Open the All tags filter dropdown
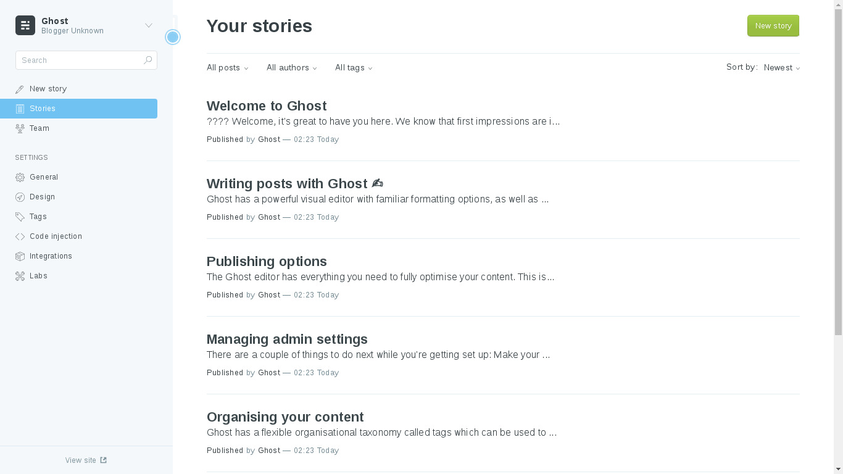Image resolution: width=843 pixels, height=474 pixels. [x=354, y=68]
